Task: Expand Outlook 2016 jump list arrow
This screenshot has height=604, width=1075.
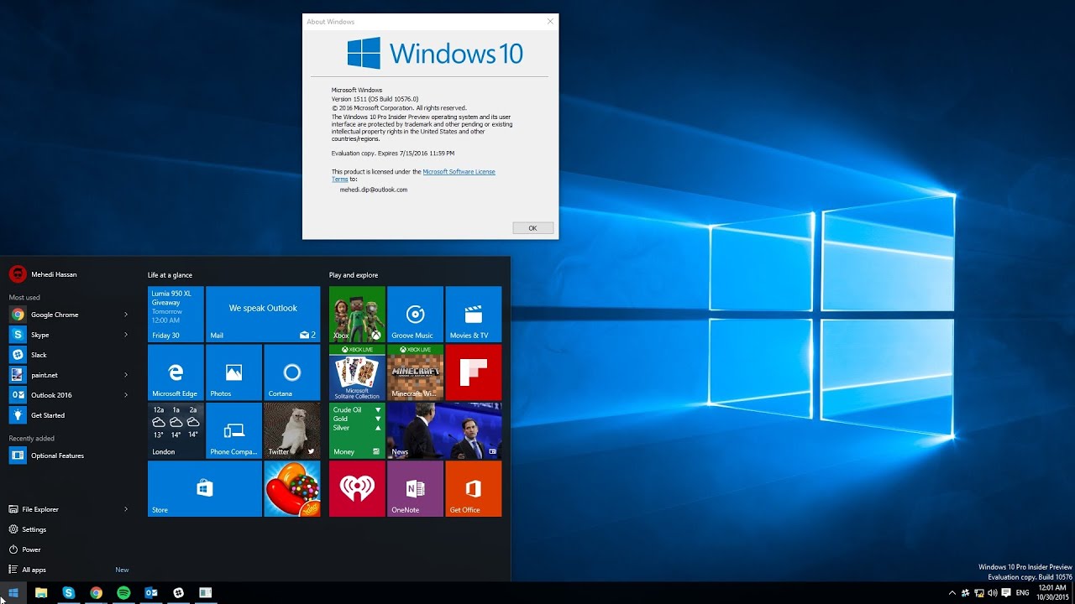Action: coord(126,395)
